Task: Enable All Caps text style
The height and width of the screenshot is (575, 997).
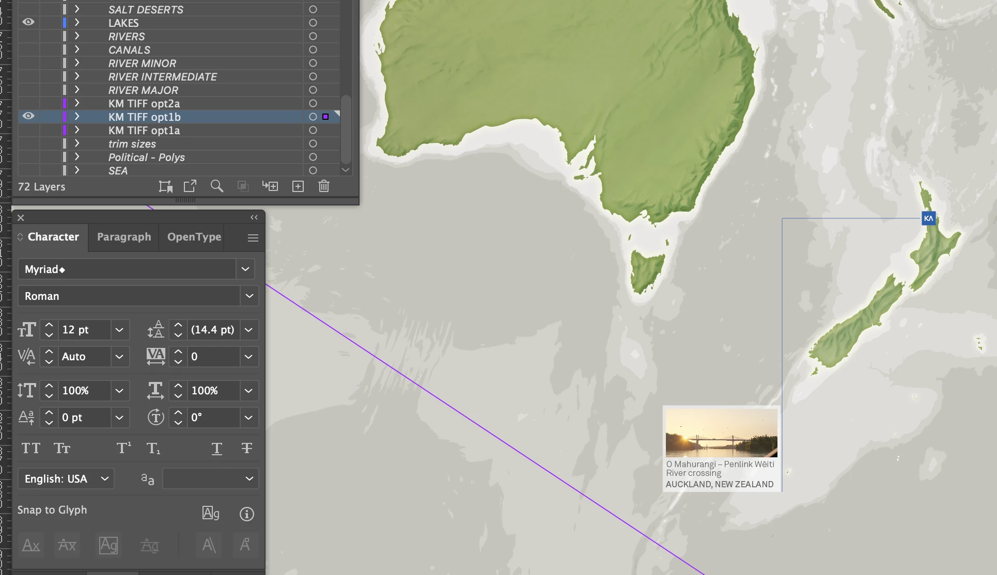Action: point(30,448)
